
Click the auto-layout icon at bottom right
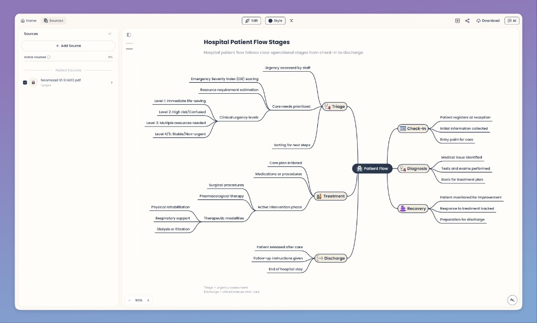point(512,300)
